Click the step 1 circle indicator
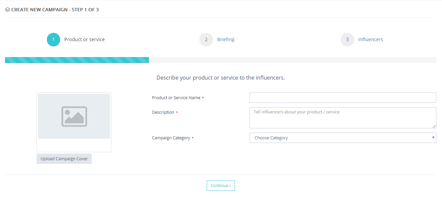The width and height of the screenshot is (442, 199). coord(54,40)
